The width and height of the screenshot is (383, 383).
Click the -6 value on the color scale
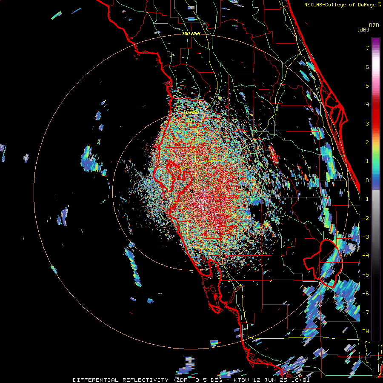point(366,294)
